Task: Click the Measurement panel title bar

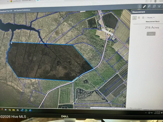Action: coord(147,12)
